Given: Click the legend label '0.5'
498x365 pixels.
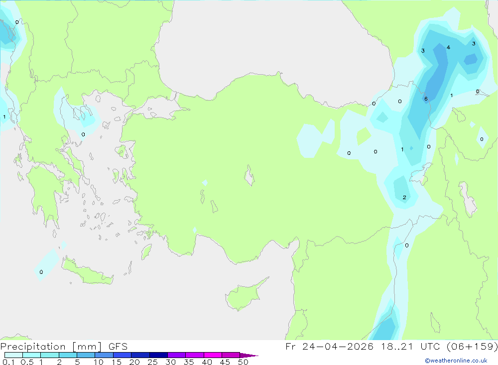Looking at the screenshot, I should (x=27, y=362).
